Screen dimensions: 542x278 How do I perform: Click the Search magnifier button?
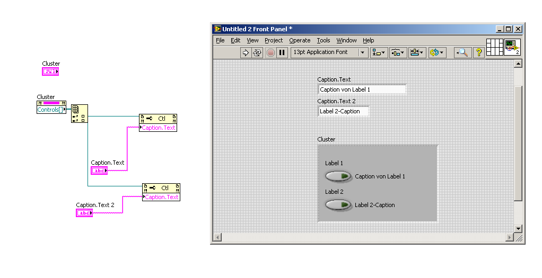[x=462, y=52]
